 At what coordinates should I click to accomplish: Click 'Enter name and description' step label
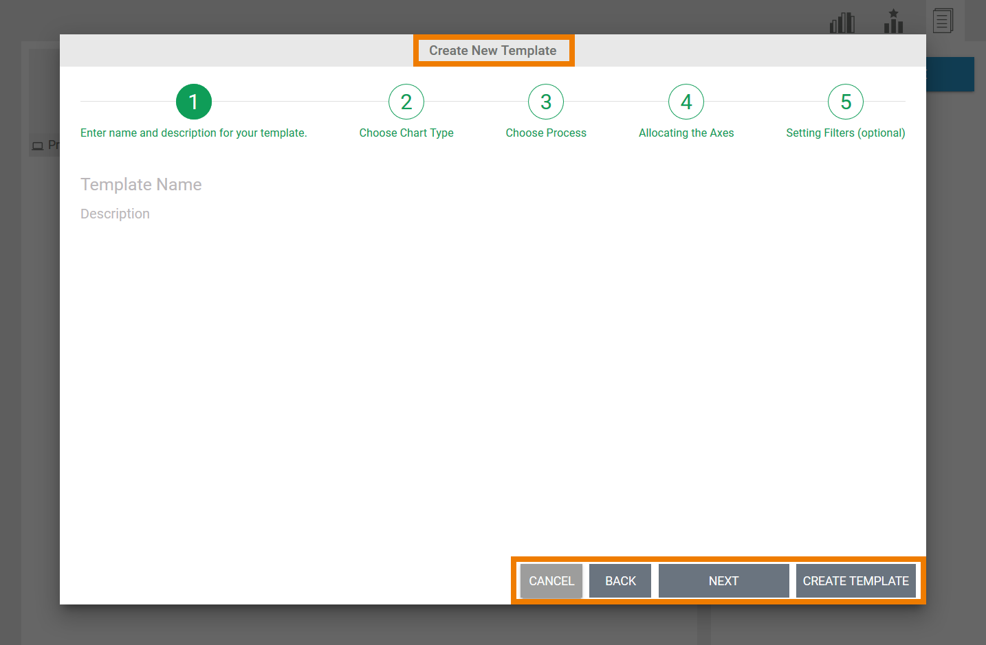[194, 133]
